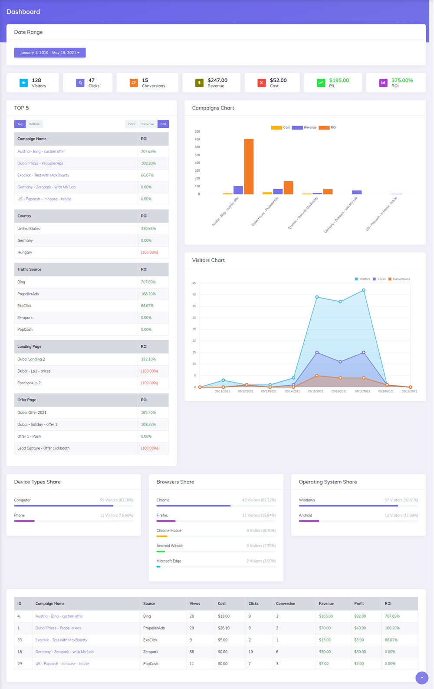Click the Profit column header in campaigns table

(359, 604)
